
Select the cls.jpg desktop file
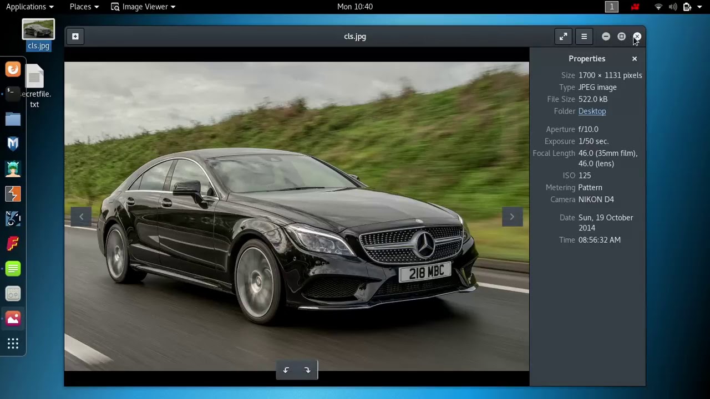(x=38, y=35)
